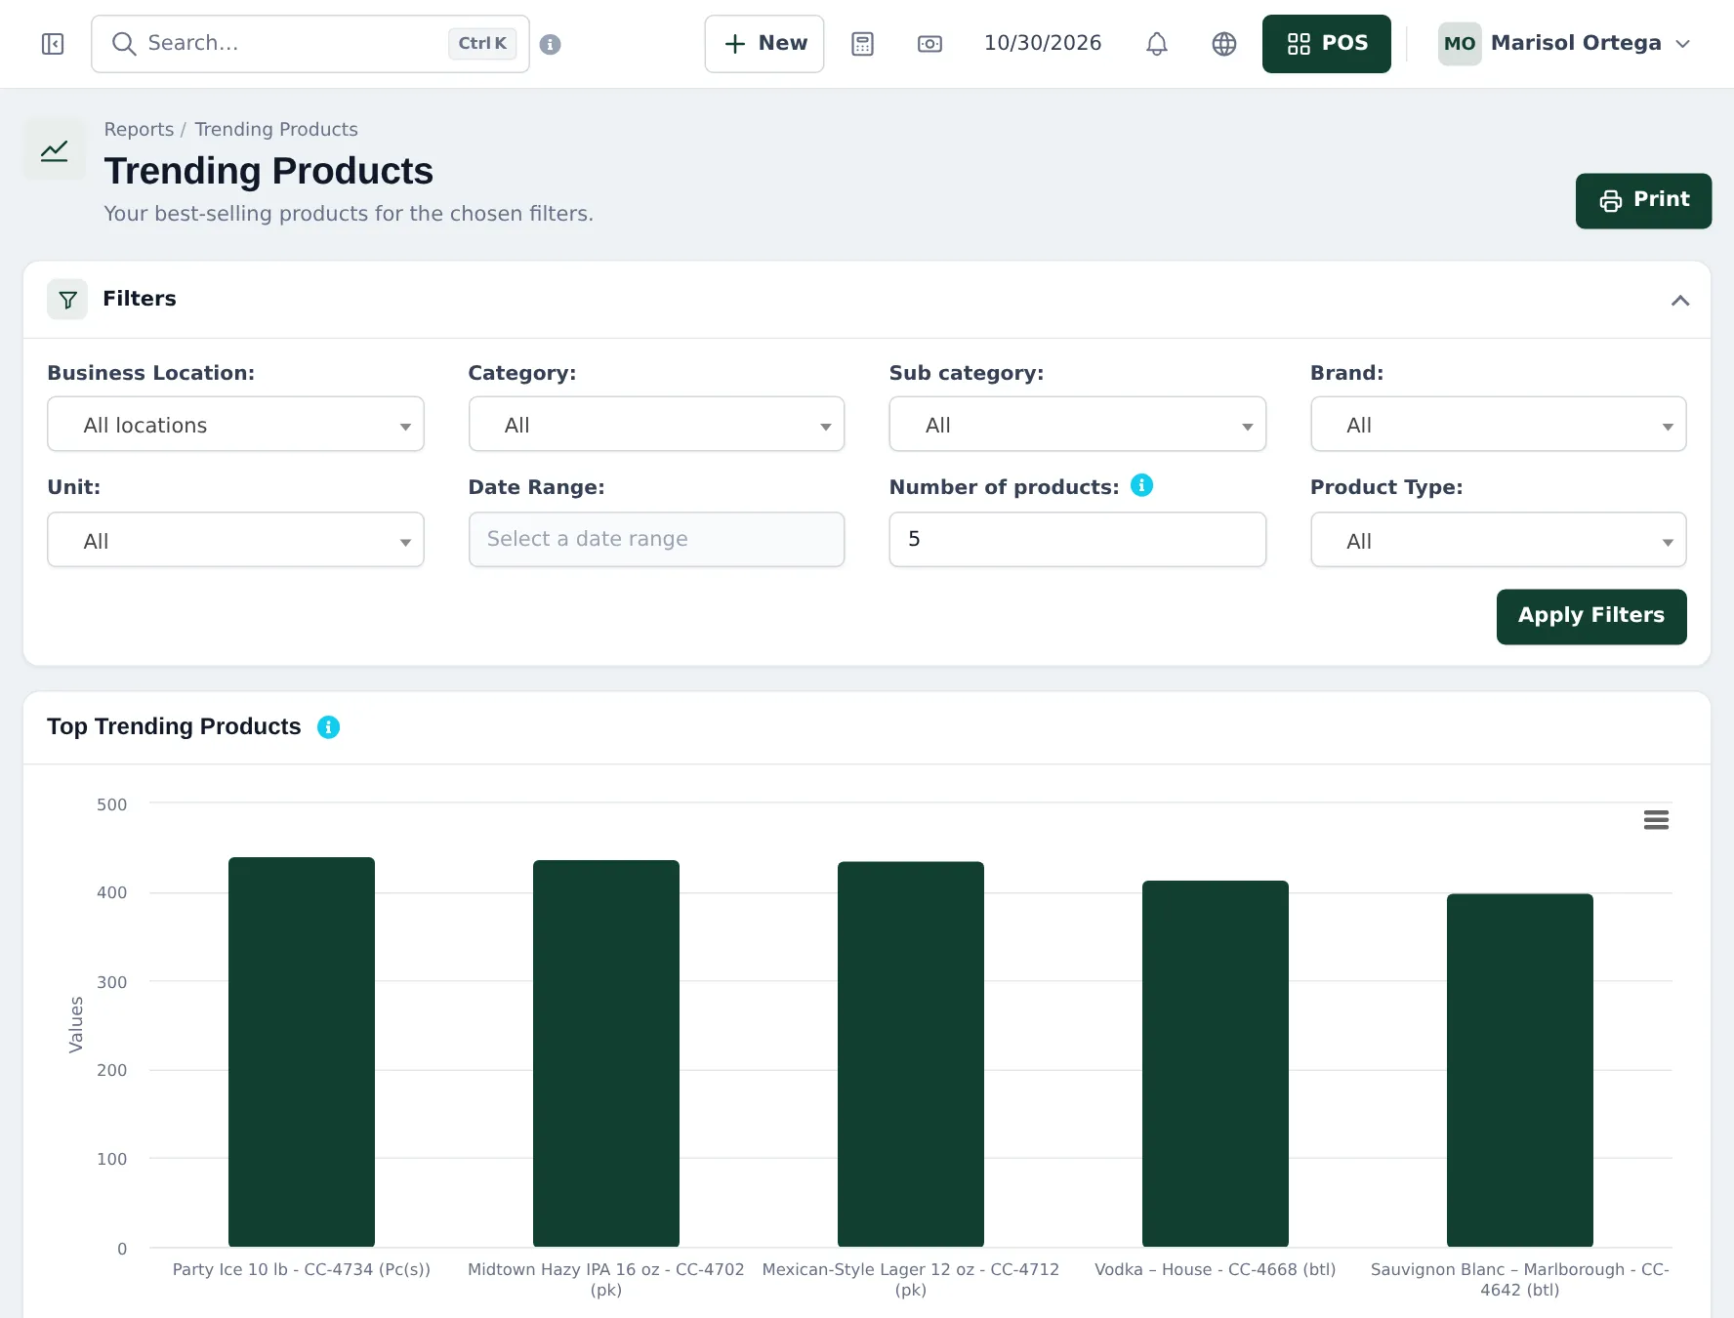Open the notifications bell
The height and width of the screenshot is (1318, 1734).
pyautogui.click(x=1156, y=44)
